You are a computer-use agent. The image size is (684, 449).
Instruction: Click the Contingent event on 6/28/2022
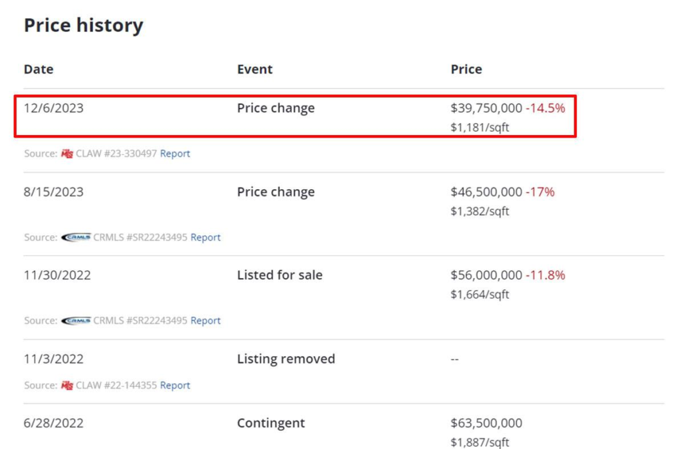click(x=271, y=424)
